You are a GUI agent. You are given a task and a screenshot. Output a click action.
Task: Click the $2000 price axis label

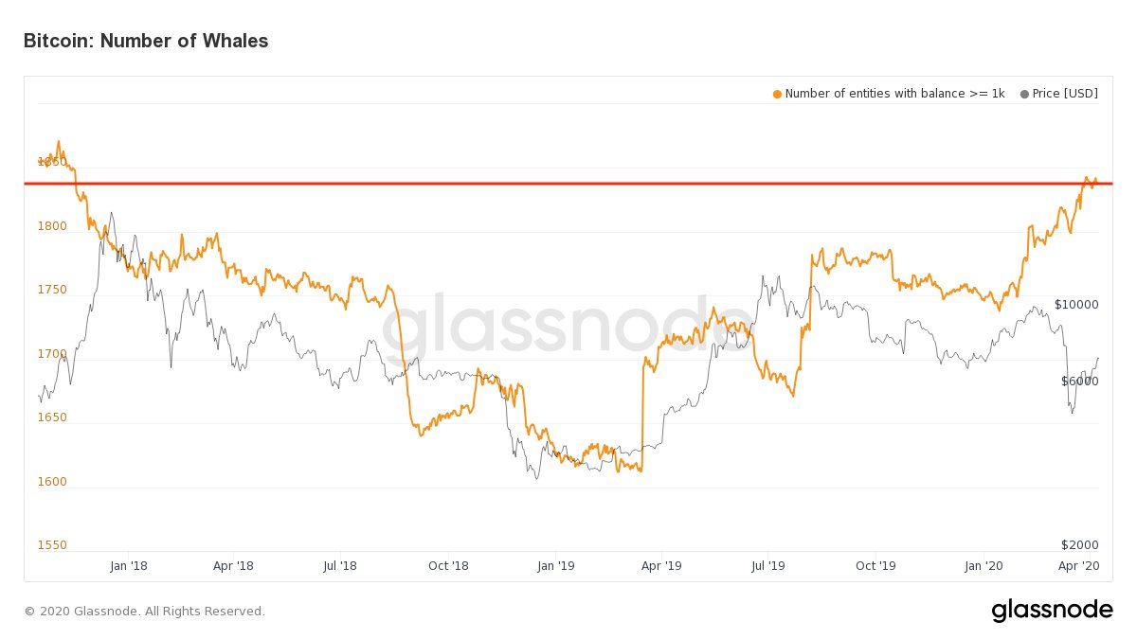[x=1080, y=545]
